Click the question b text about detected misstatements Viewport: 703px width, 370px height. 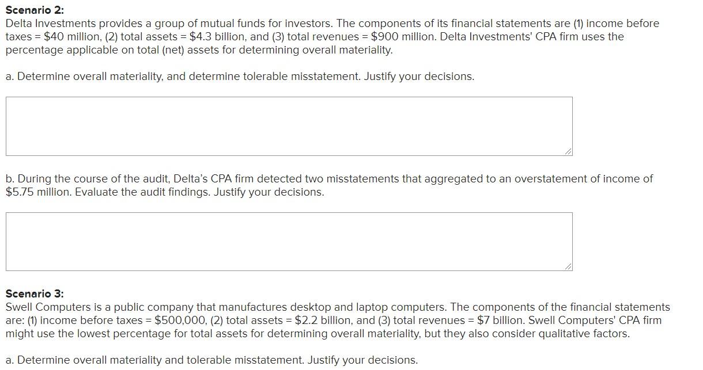(329, 185)
